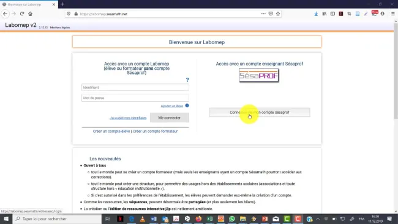Go to the Firefox home page icon
Viewport: 398px width, 224px height.
(30, 13)
